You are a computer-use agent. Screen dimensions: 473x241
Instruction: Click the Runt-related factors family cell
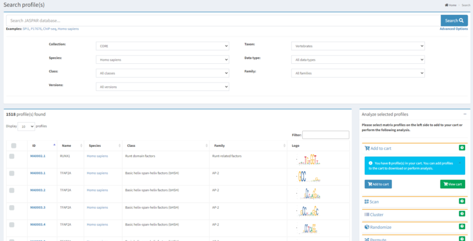coord(227,156)
